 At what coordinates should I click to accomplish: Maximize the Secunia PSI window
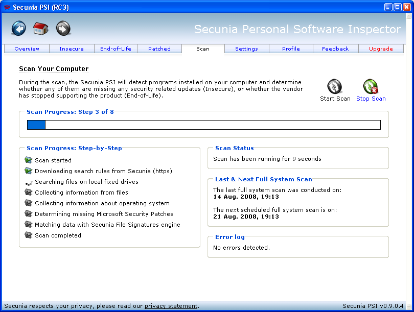(x=397, y=7)
